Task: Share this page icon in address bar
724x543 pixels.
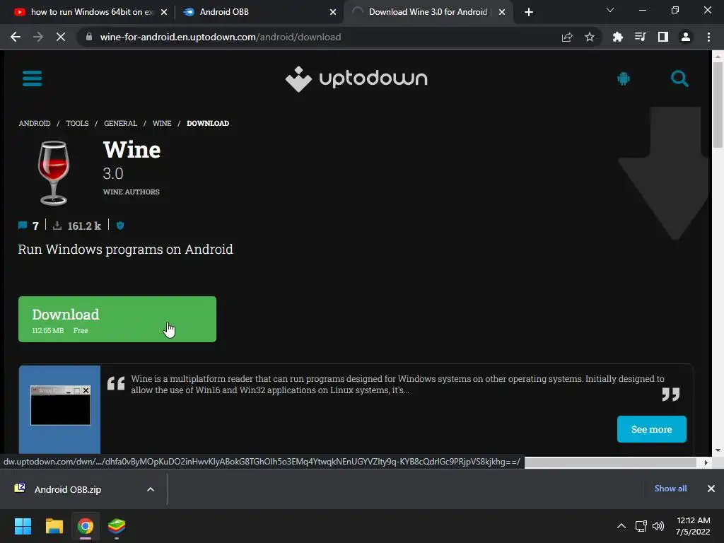Action: tap(567, 37)
